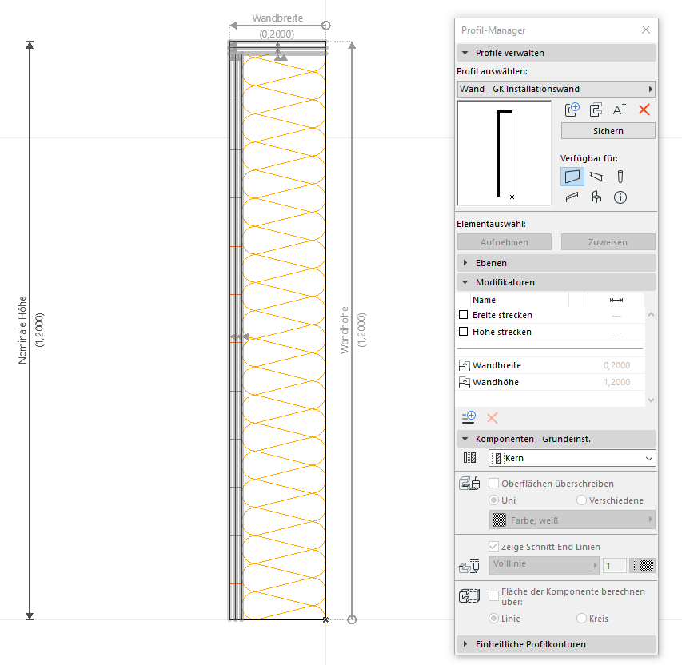Select the wall availability icon
The width and height of the screenshot is (682, 665).
tap(572, 176)
